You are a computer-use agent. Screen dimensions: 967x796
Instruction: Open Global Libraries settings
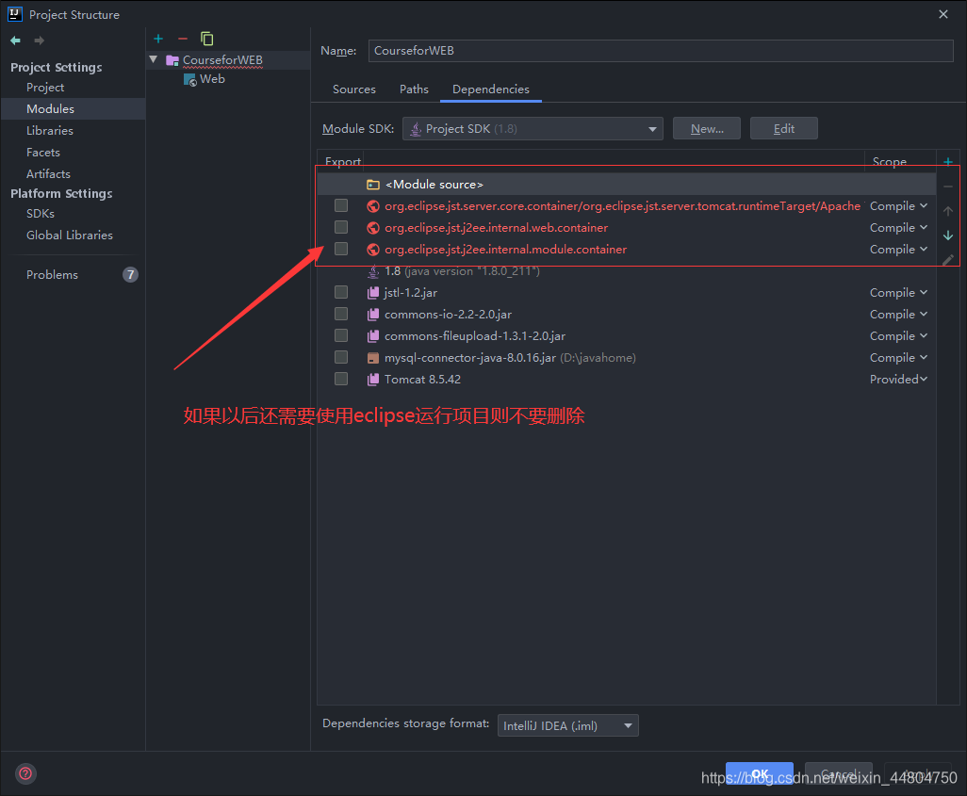point(70,235)
